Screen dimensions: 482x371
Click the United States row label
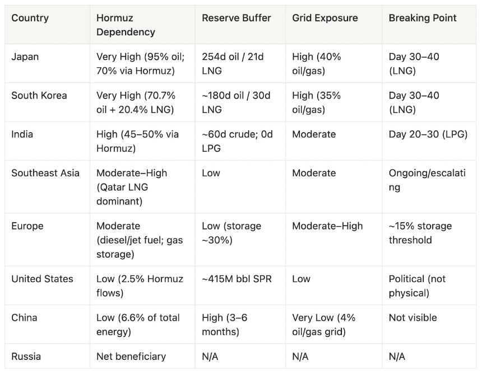[42, 279]
